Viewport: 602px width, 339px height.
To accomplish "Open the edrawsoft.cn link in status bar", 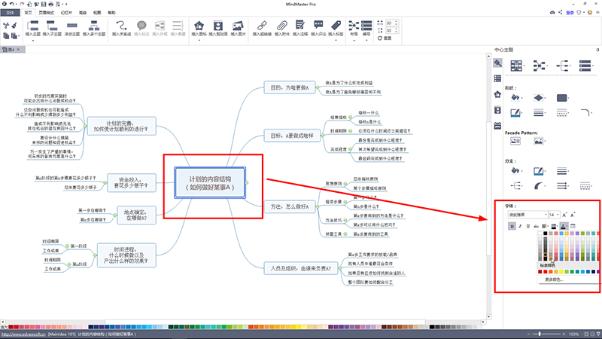I will click(24, 334).
